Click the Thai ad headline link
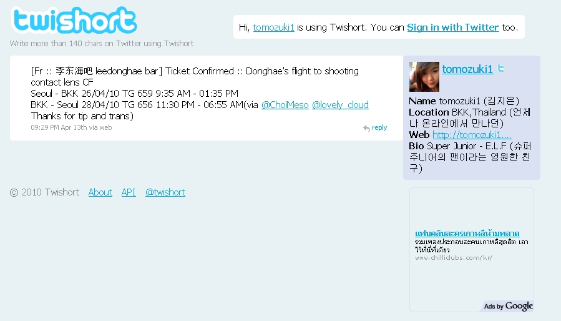561x321 pixels. click(467, 233)
